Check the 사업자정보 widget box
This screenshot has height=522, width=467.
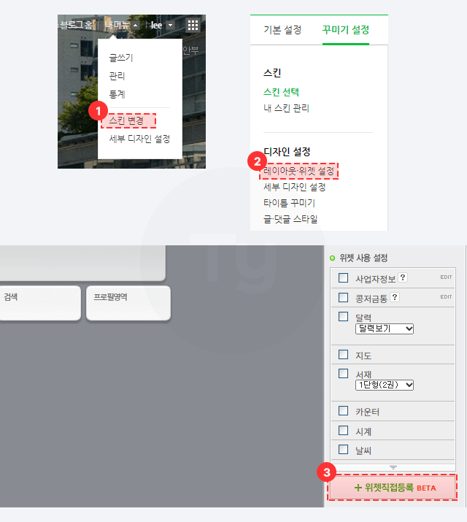click(x=343, y=277)
